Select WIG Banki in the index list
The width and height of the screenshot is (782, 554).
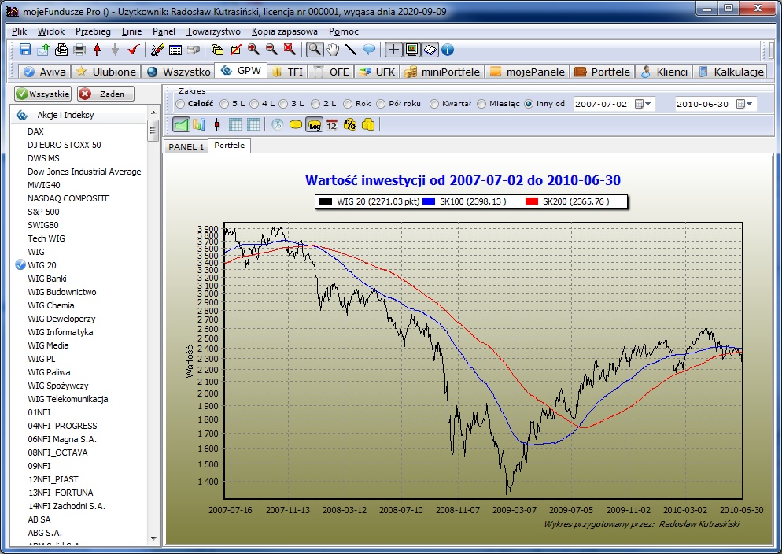(x=47, y=279)
